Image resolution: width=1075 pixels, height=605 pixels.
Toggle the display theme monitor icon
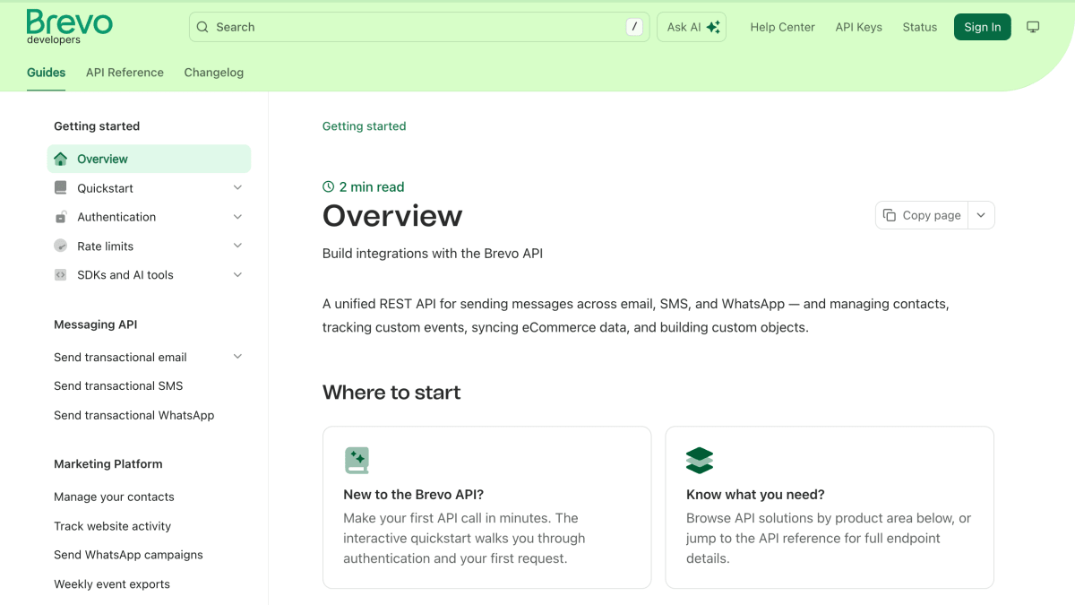pyautogui.click(x=1033, y=27)
